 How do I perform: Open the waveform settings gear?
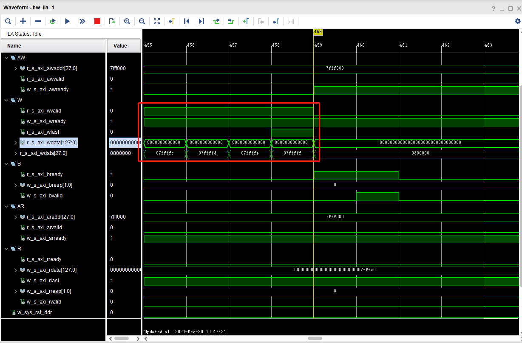[x=517, y=21]
